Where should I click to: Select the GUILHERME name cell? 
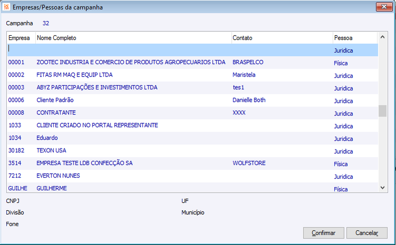[52, 188]
